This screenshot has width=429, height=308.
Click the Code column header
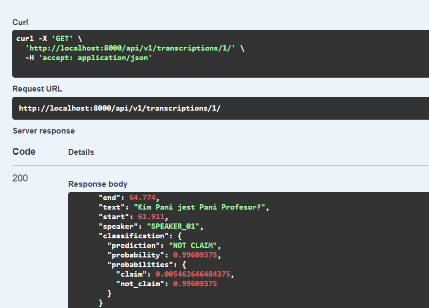24,152
